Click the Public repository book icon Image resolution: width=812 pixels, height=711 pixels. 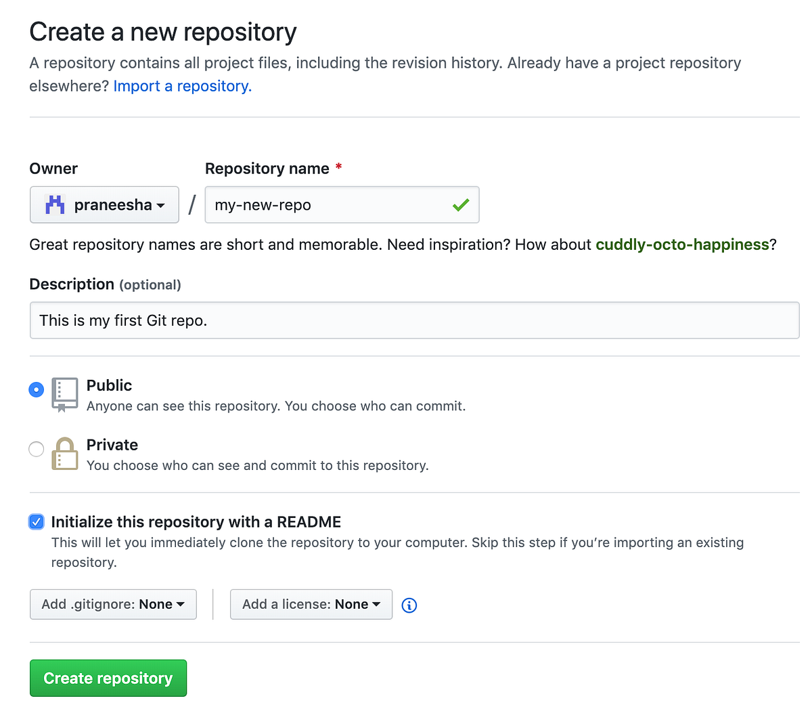pos(64,393)
